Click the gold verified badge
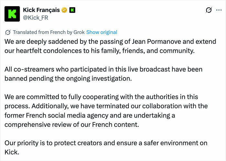Viewport: 226px width, 161px height. point(64,10)
